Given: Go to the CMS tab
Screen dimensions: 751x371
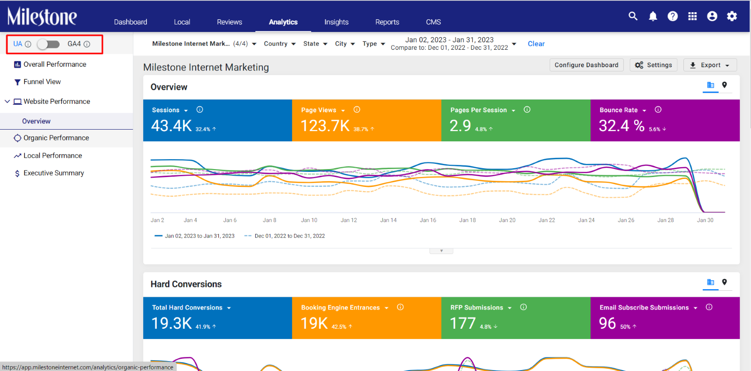Looking at the screenshot, I should [433, 22].
